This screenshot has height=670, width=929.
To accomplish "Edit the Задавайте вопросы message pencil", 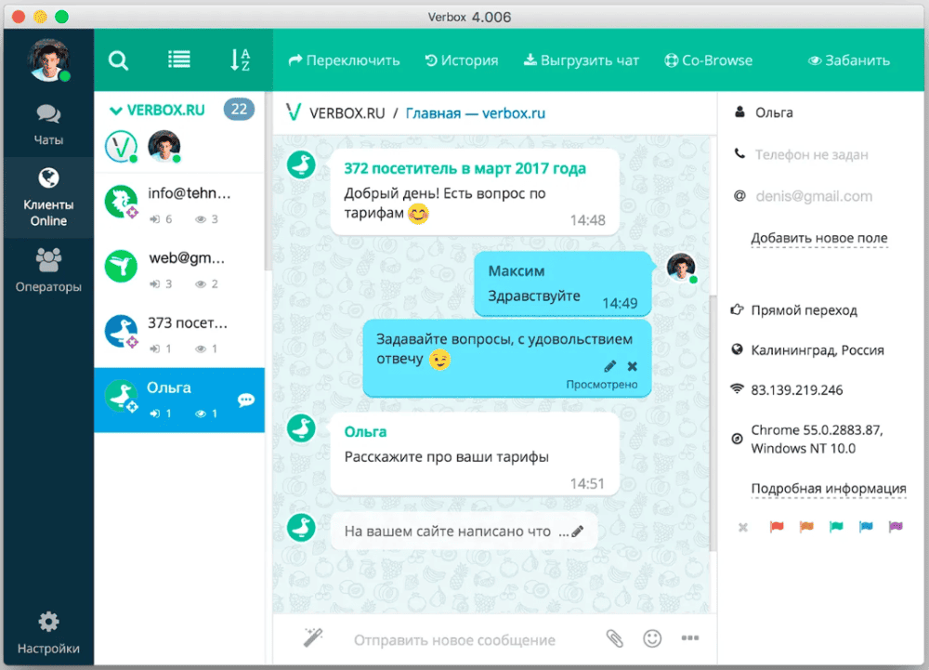I will point(609,366).
